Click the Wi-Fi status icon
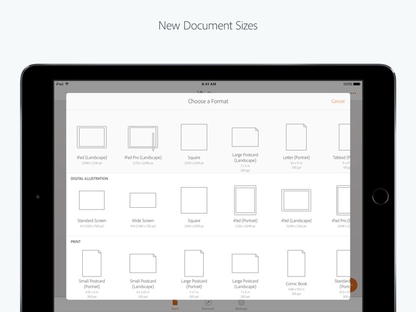 [67, 84]
